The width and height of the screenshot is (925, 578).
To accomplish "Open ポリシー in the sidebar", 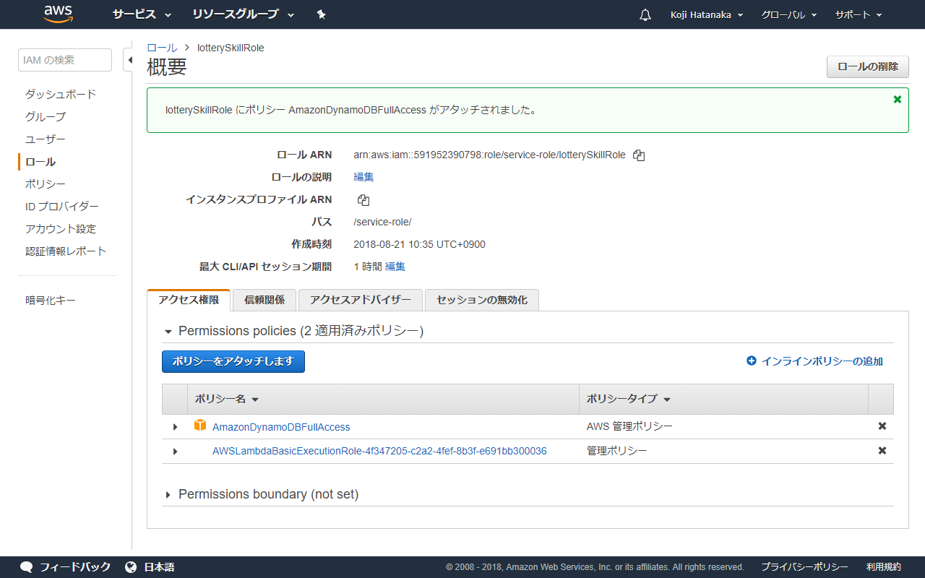I will coord(46,184).
